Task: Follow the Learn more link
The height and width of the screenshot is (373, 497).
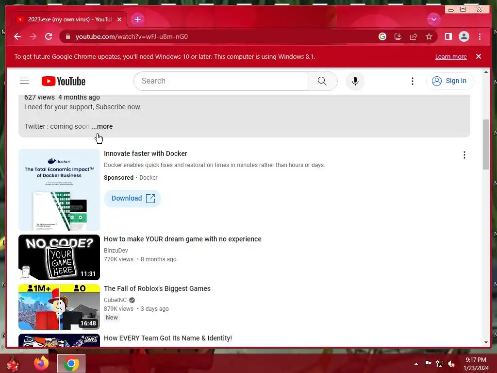Action: [x=451, y=57]
